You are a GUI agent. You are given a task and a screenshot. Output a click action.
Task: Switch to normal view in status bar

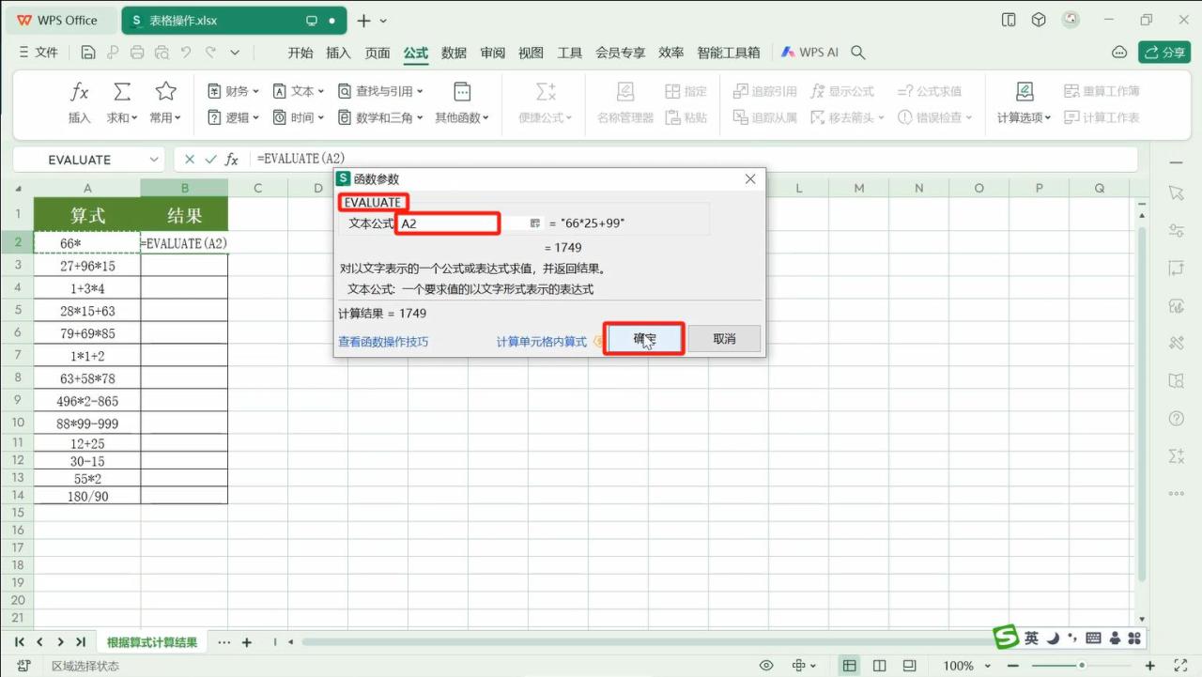849,666
